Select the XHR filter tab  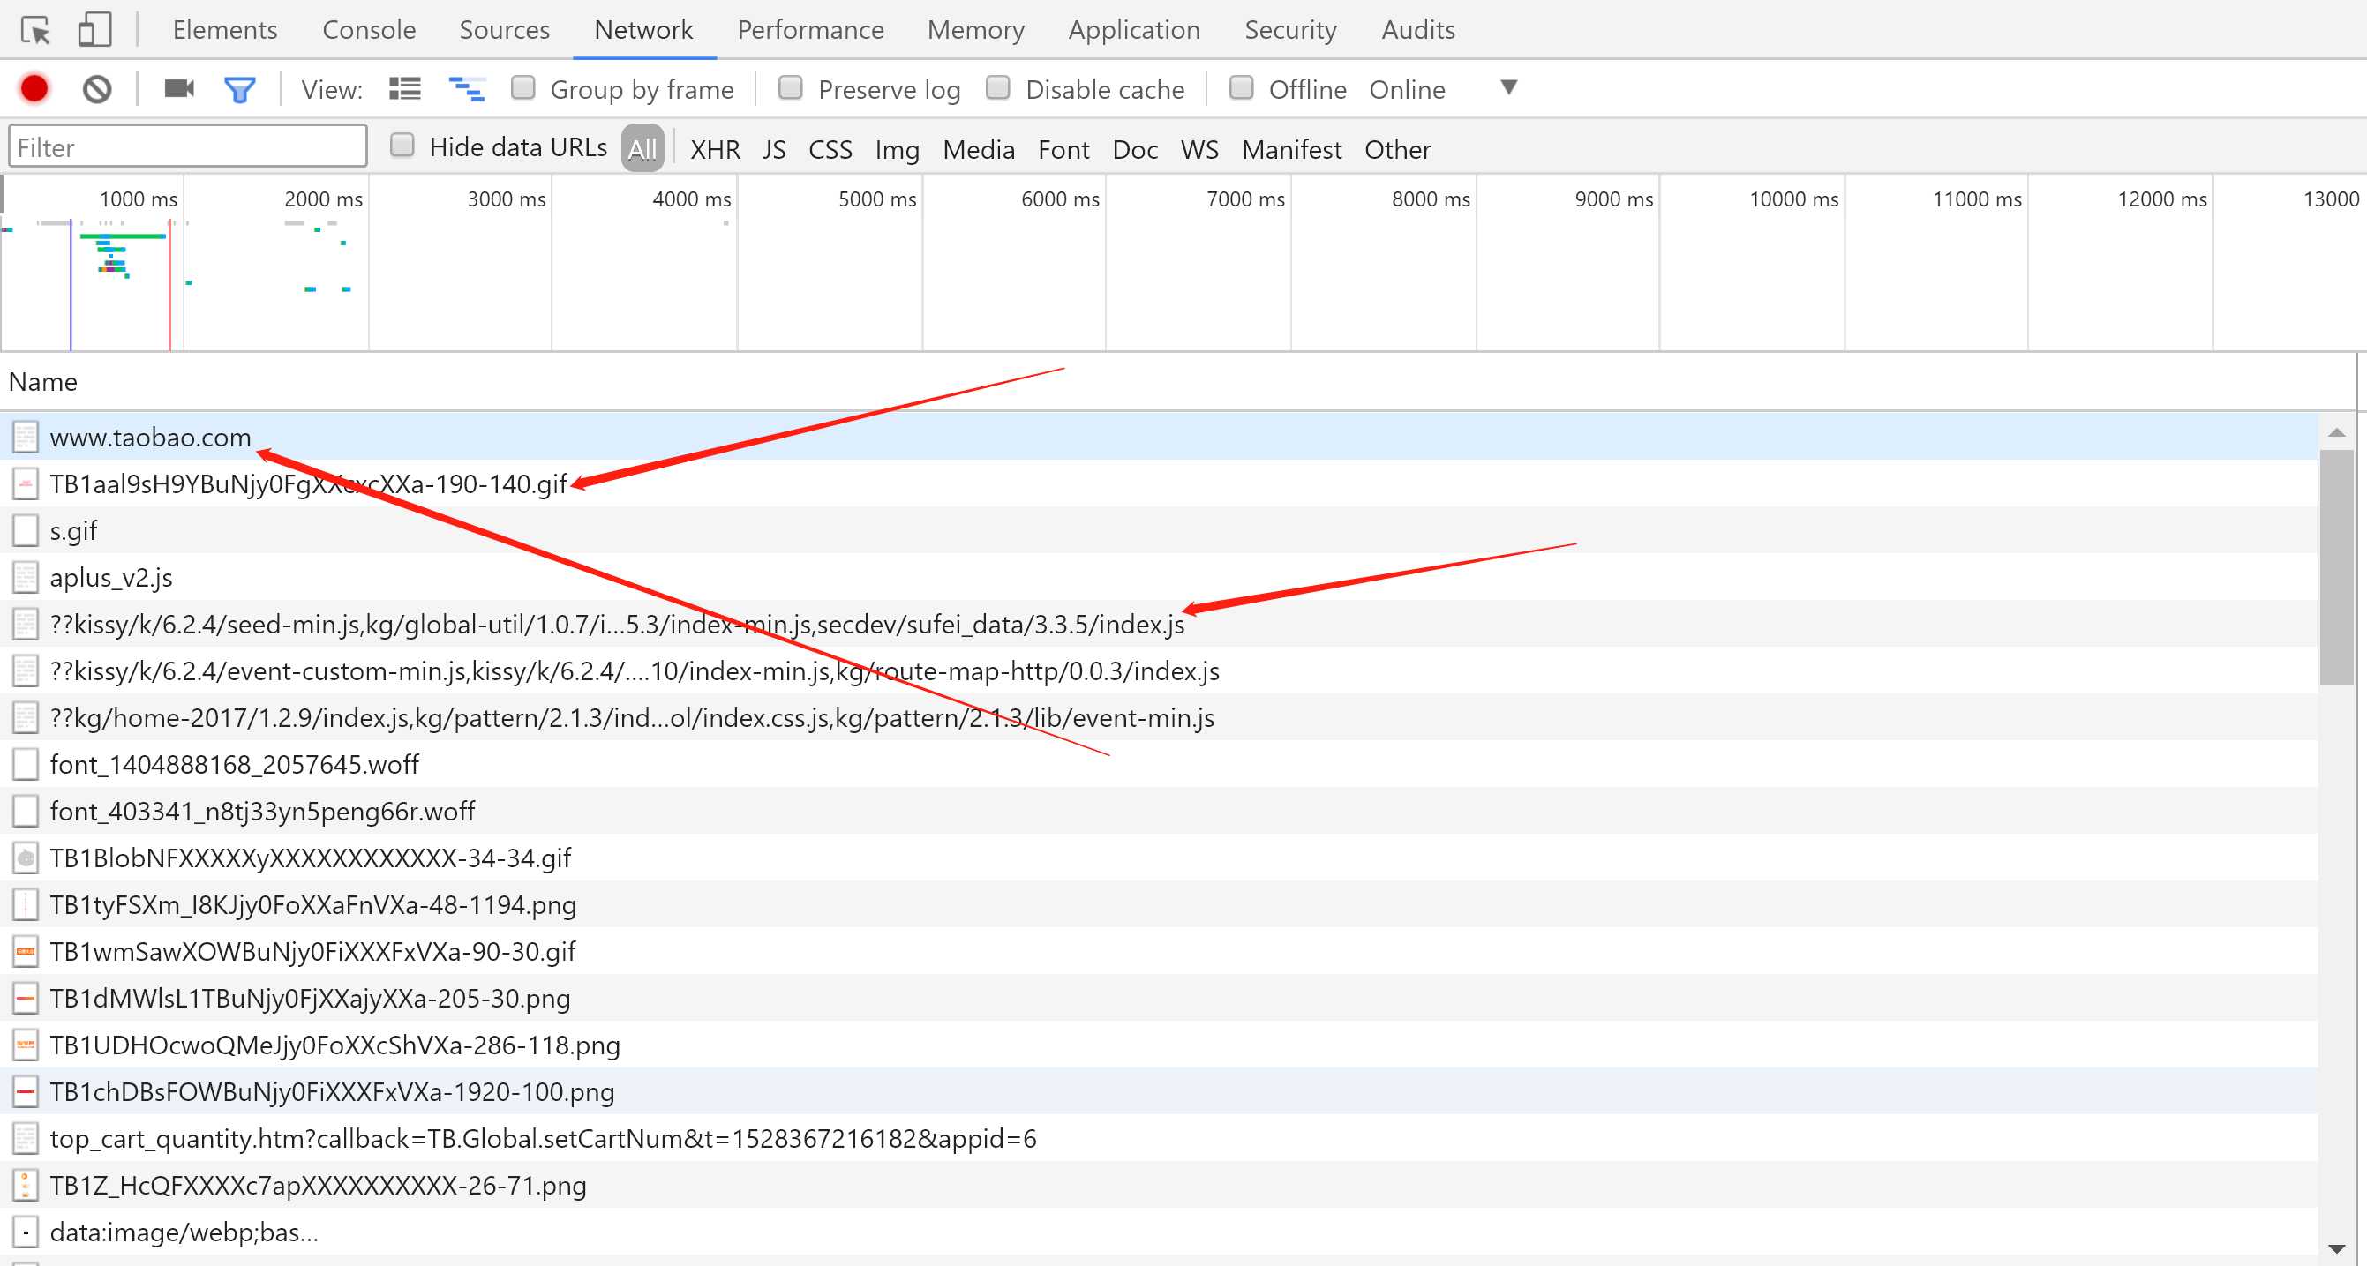point(714,149)
